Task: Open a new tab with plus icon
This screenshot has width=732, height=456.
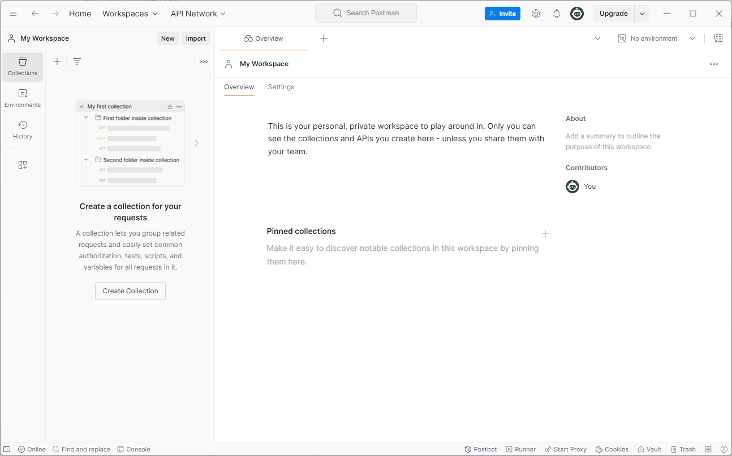Action: coord(324,38)
